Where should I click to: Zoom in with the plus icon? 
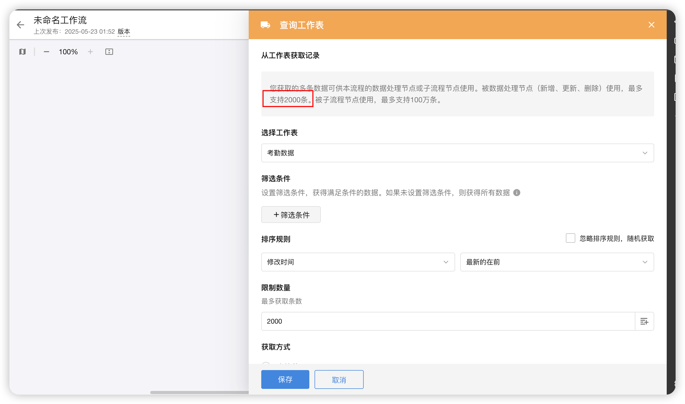tap(90, 52)
